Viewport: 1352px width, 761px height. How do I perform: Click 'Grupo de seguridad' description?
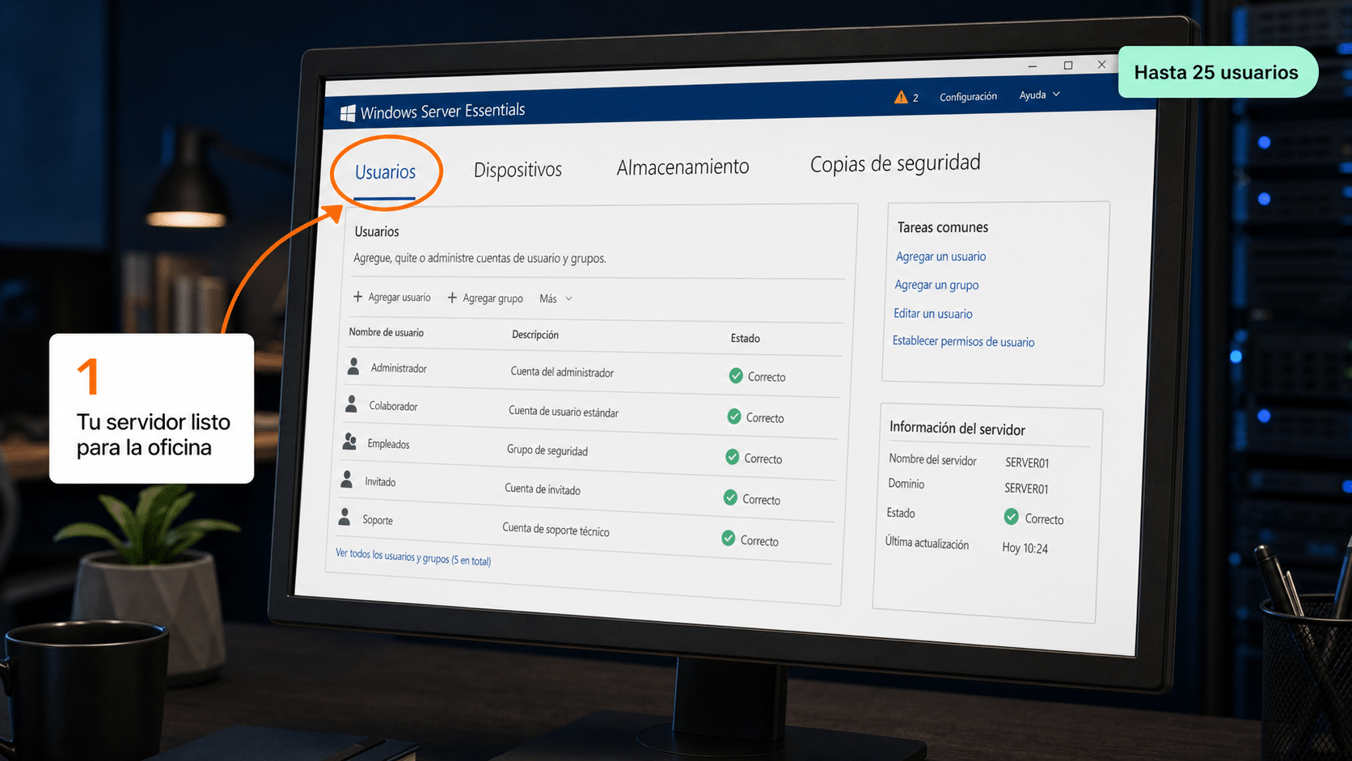pos(547,450)
